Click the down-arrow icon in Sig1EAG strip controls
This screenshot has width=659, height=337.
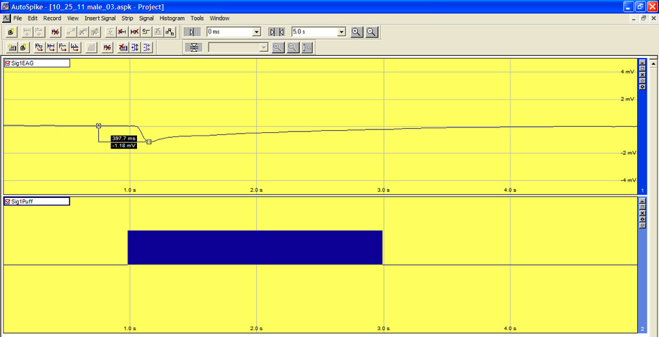642,87
